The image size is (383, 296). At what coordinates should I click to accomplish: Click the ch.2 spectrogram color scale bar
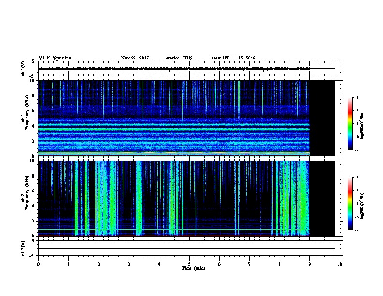(350, 204)
